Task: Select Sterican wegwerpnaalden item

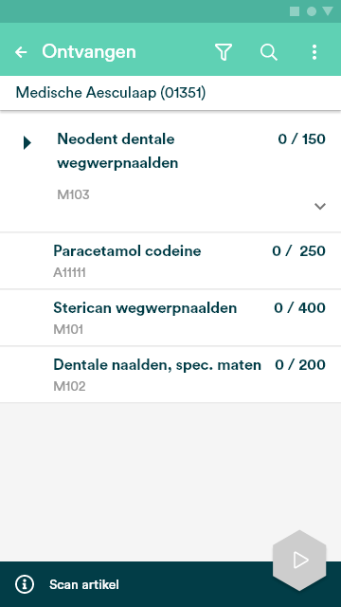Action: 170,318
